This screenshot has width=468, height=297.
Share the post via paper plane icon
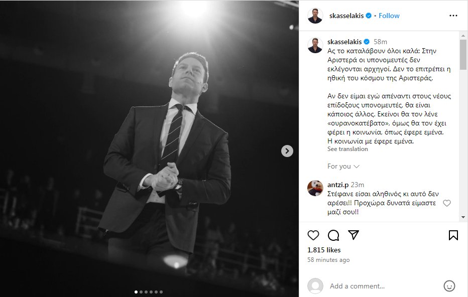354,235
